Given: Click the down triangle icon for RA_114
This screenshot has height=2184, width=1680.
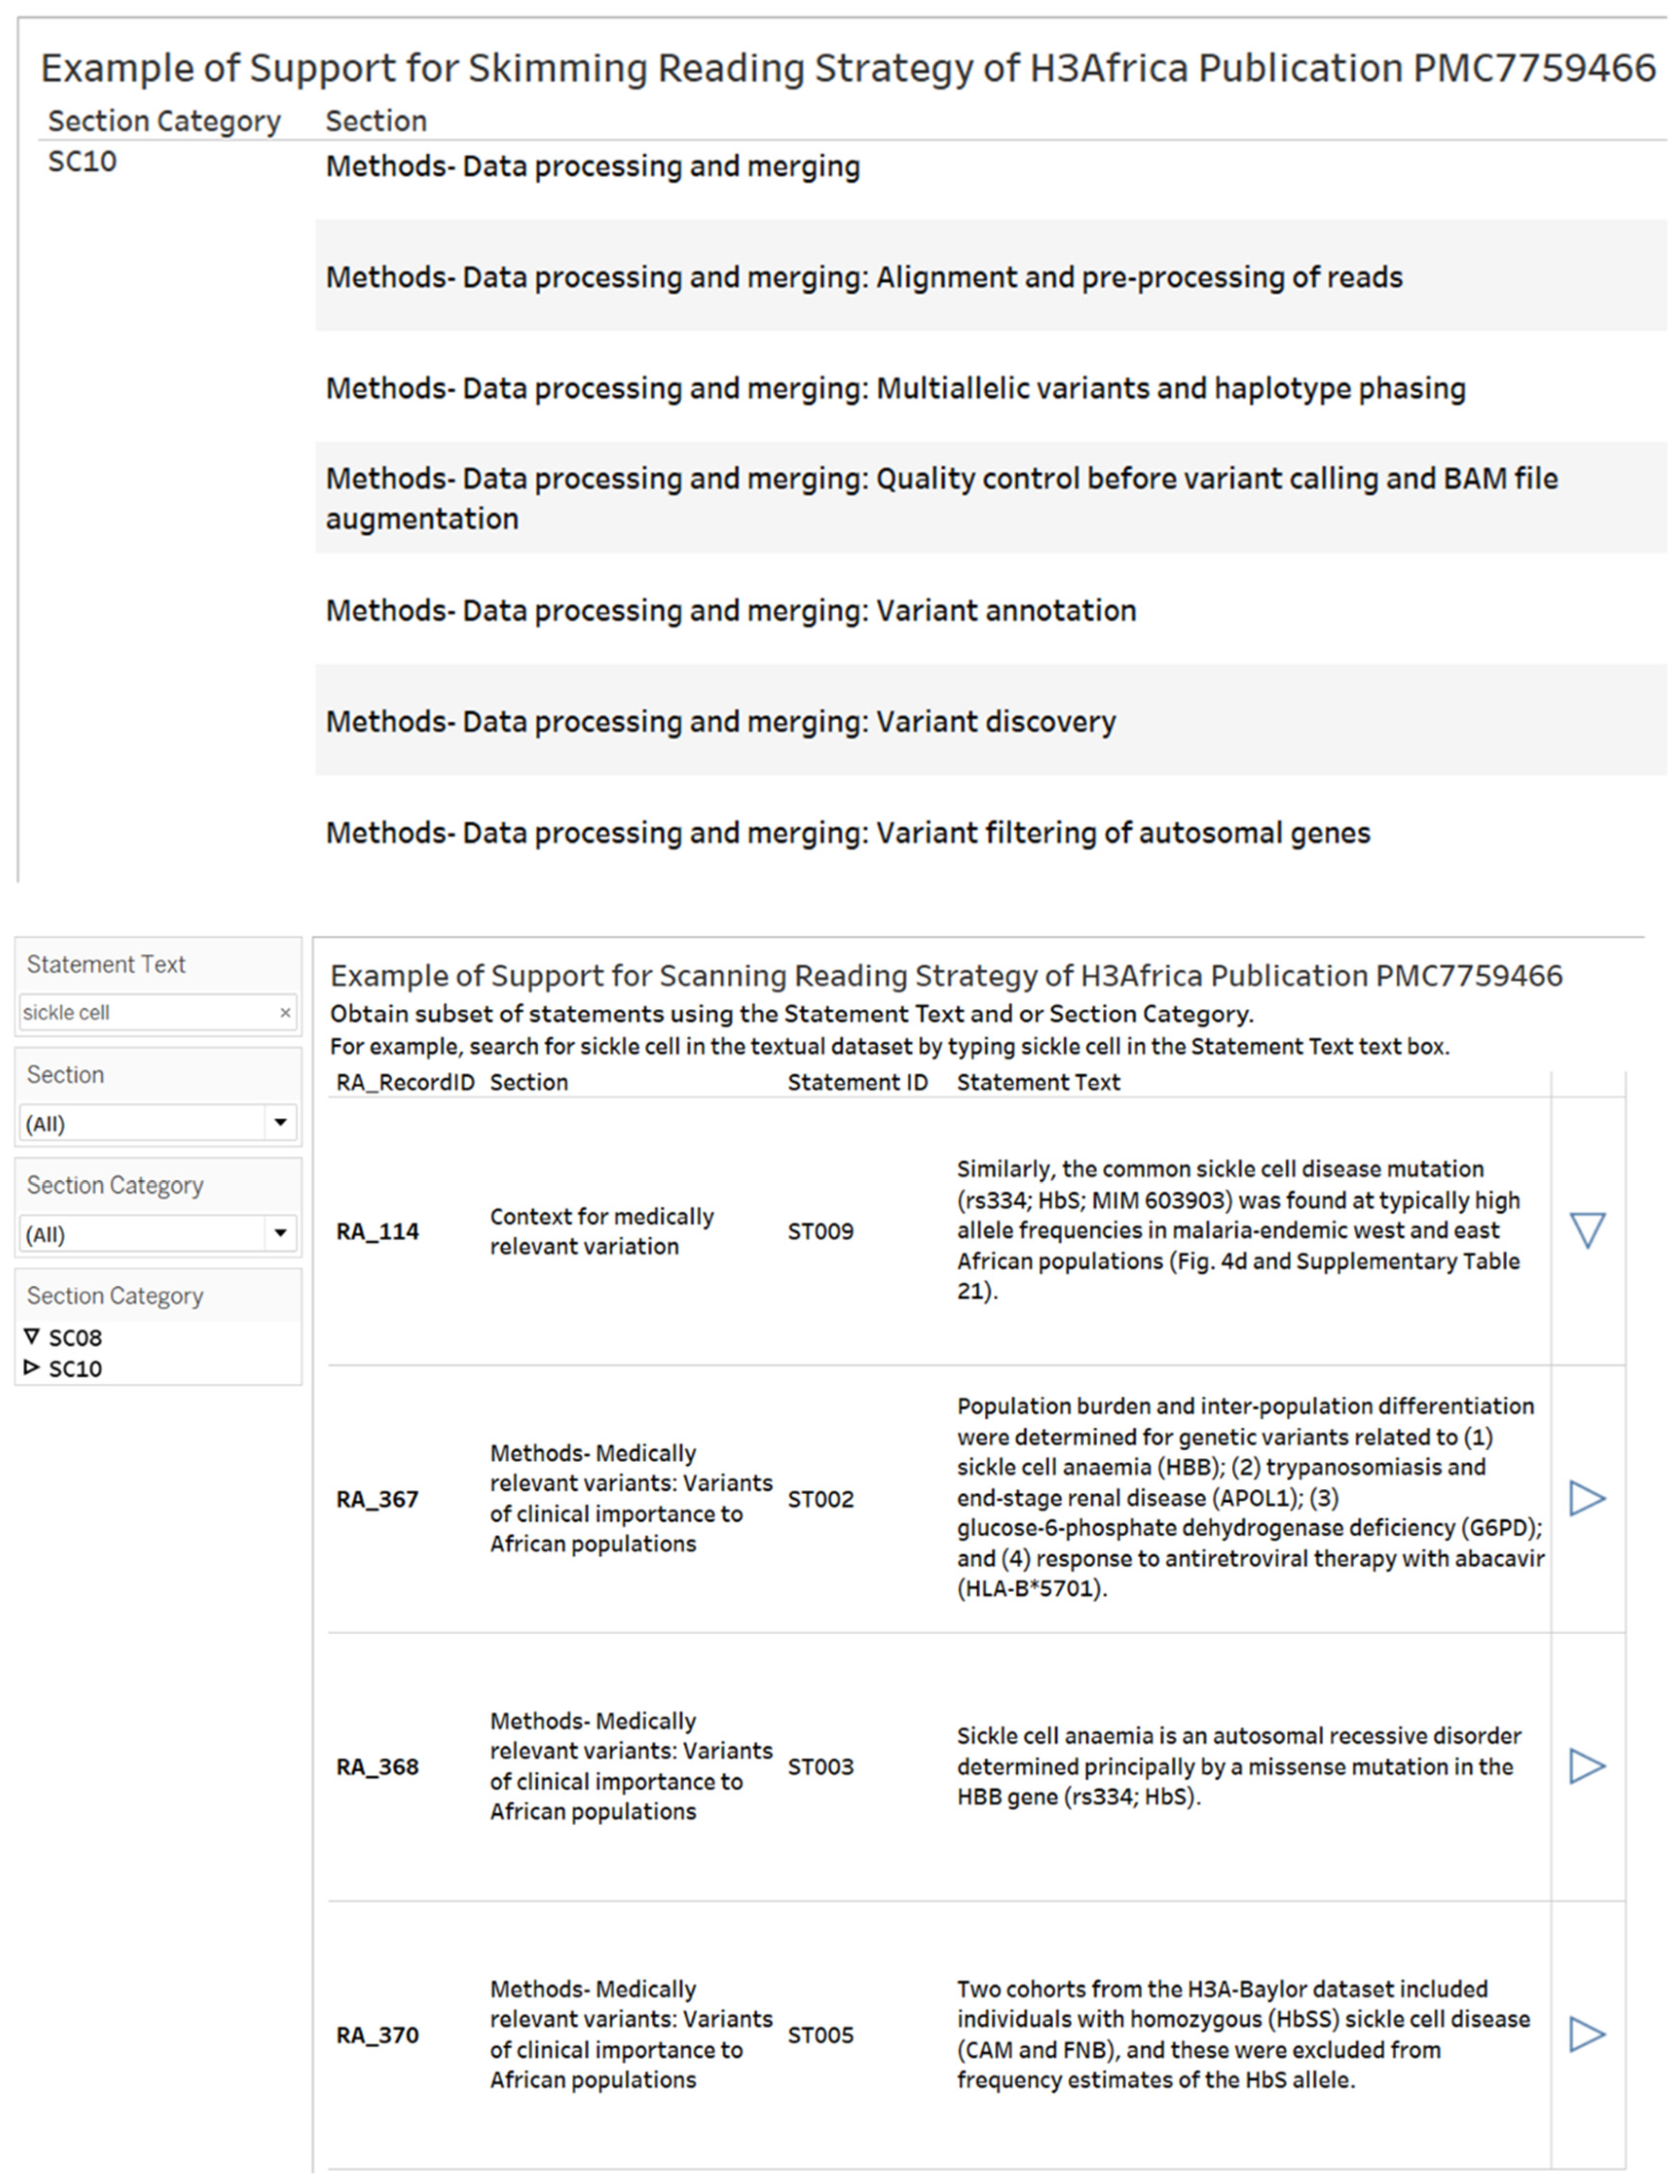Looking at the screenshot, I should pos(1587,1230).
